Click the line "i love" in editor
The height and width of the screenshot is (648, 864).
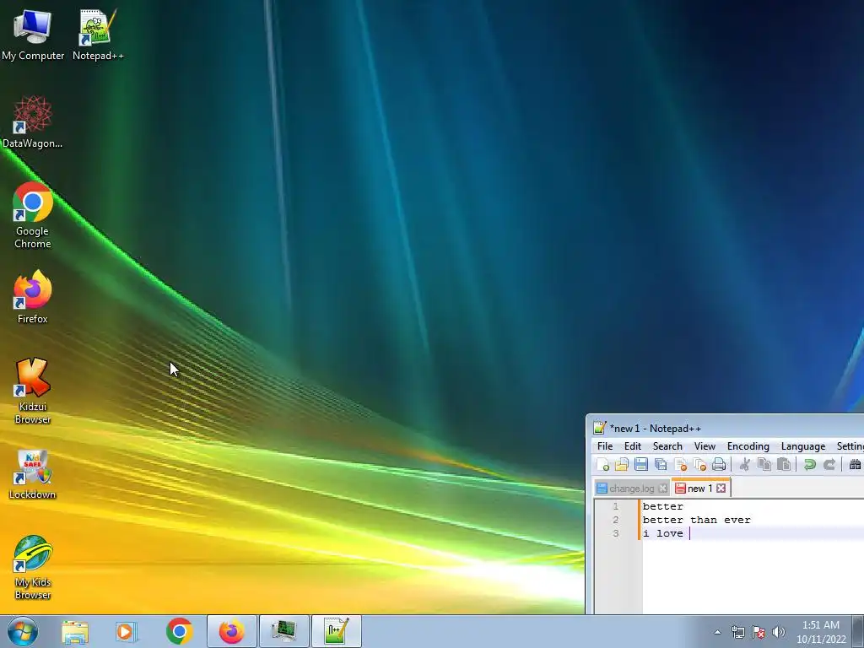[662, 533]
